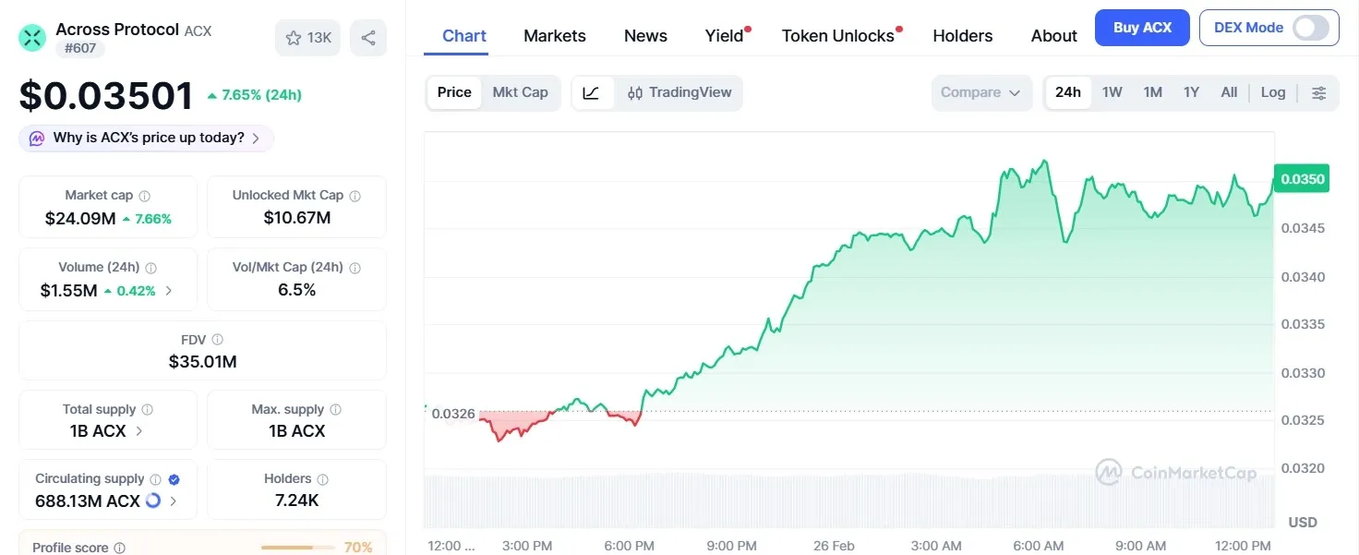
Task: Open the Market cap info tooltip icon
Action: pos(144,195)
